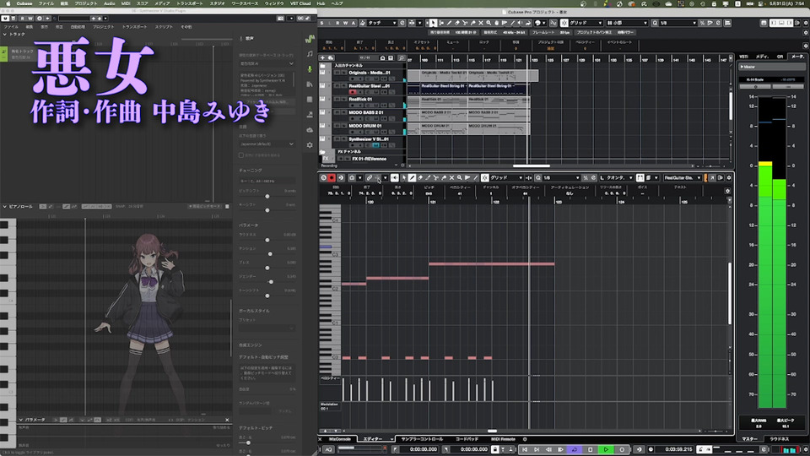
Task: Open the グリッド snap type dropdown in project toolbar
Action: tap(586, 23)
